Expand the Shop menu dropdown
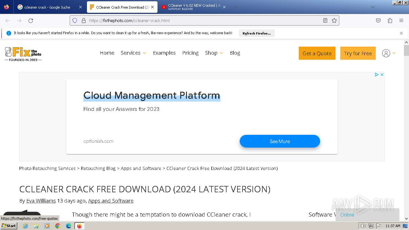Screen dimensions: 409x230 (x=221, y=53)
